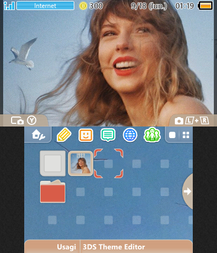Image resolution: width=217 pixels, height=253 pixels.
Task: Click the camera L+R screenshot shortcut
Action: pyautogui.click(x=192, y=121)
